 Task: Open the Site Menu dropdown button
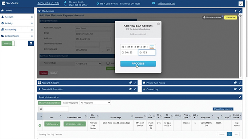coord(52,124)
